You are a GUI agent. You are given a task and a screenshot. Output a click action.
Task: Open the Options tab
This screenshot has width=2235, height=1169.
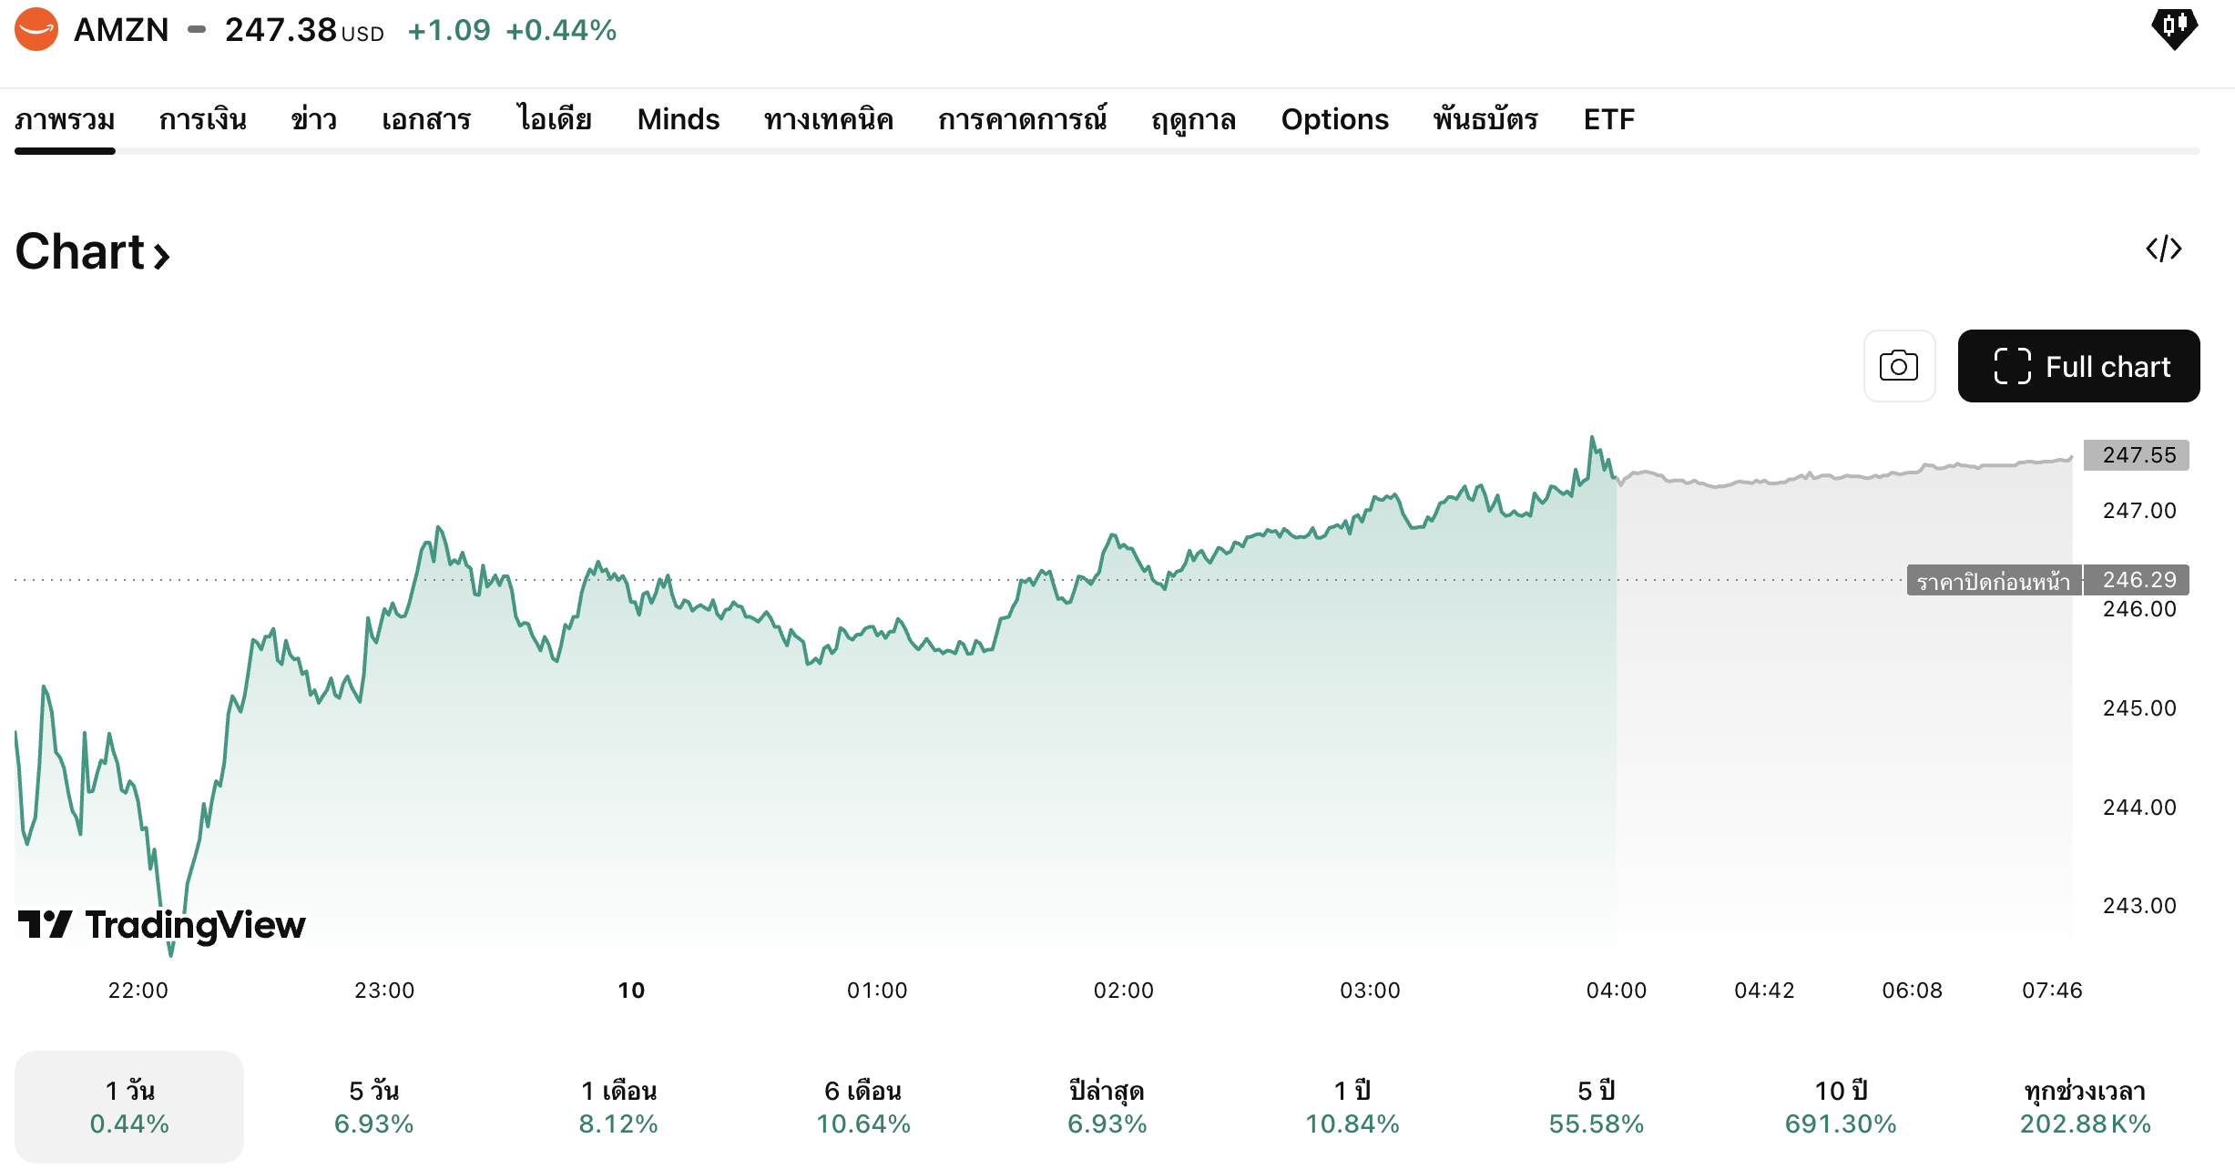tap(1334, 119)
